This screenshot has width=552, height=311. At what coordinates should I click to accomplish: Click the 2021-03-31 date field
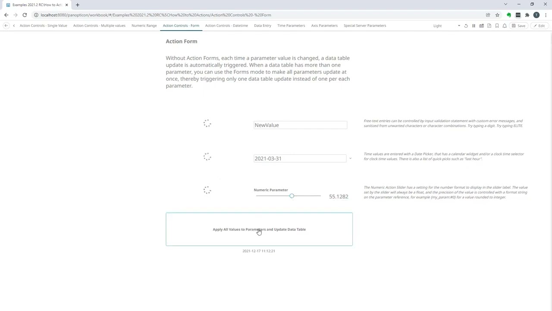click(x=300, y=159)
